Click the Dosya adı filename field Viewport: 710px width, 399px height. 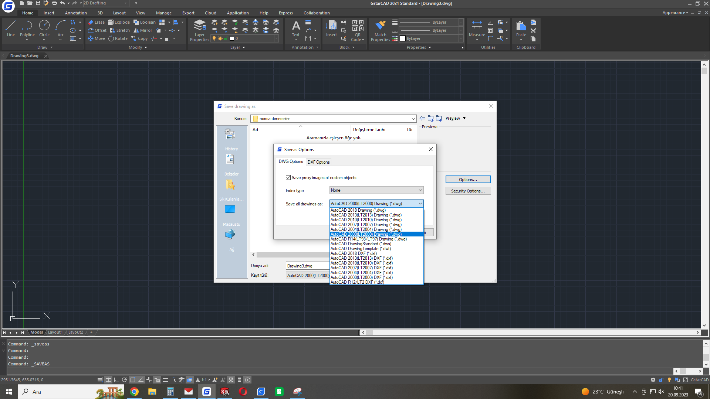pyautogui.click(x=308, y=266)
